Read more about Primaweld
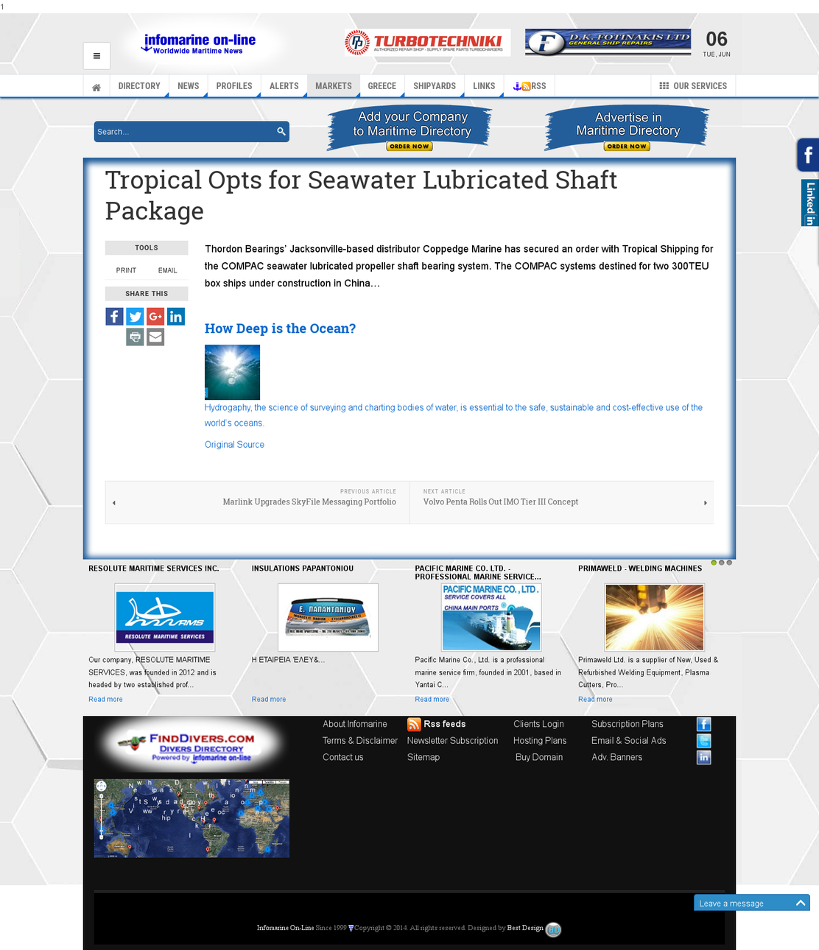819x950 pixels. point(595,700)
